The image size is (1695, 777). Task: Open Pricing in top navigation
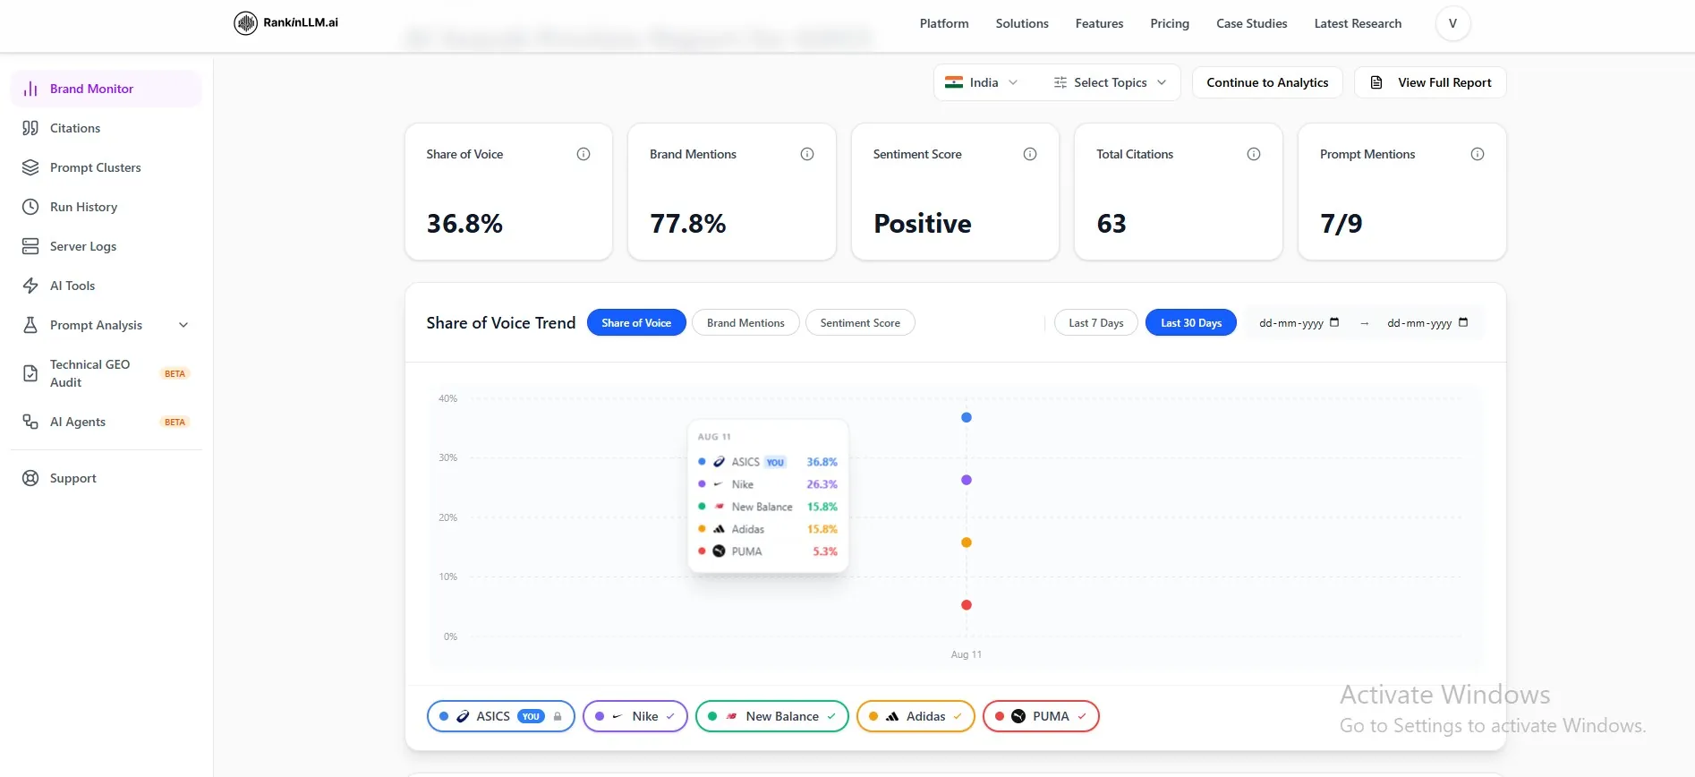coord(1170,23)
